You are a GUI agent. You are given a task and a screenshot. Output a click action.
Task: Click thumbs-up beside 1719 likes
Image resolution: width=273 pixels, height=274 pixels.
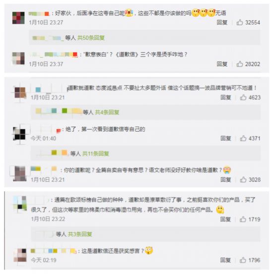pos(243,219)
